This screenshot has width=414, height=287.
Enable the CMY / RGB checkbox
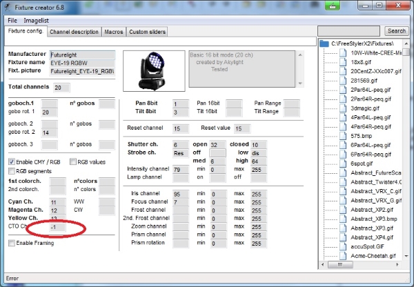(x=12, y=161)
